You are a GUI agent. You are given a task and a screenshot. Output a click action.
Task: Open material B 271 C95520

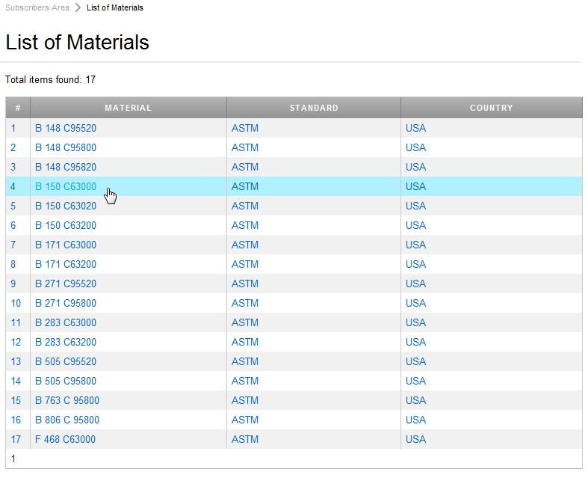tap(66, 284)
